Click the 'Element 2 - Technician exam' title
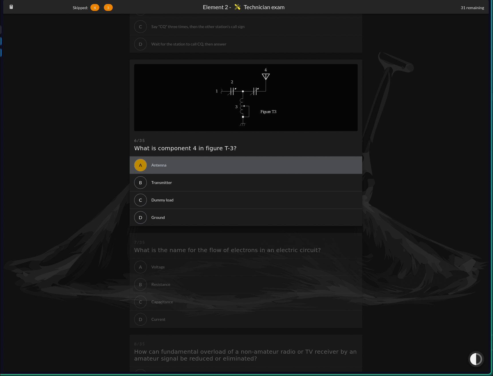This screenshot has width=493, height=376. tap(243, 7)
